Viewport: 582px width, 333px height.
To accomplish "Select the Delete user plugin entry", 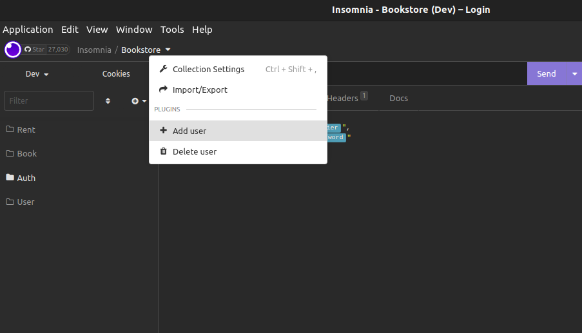I will 238,151.
